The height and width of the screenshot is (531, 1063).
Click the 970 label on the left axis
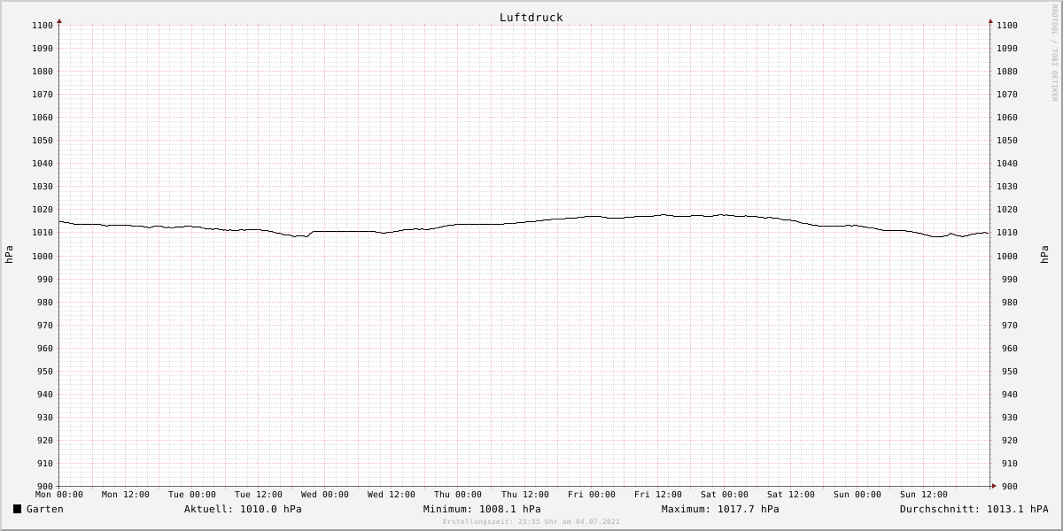[45, 326]
